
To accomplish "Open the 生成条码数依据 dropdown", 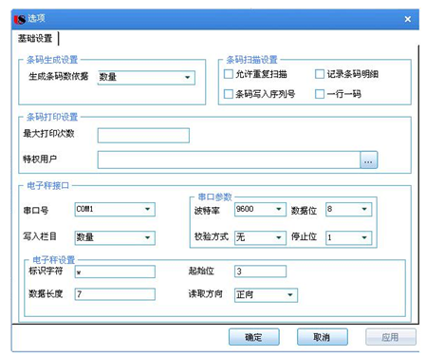I will point(146,77).
